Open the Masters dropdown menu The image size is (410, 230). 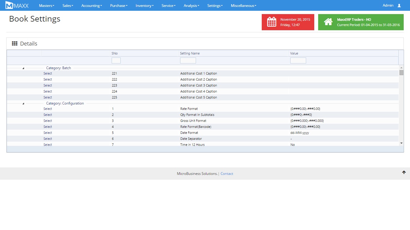(47, 6)
